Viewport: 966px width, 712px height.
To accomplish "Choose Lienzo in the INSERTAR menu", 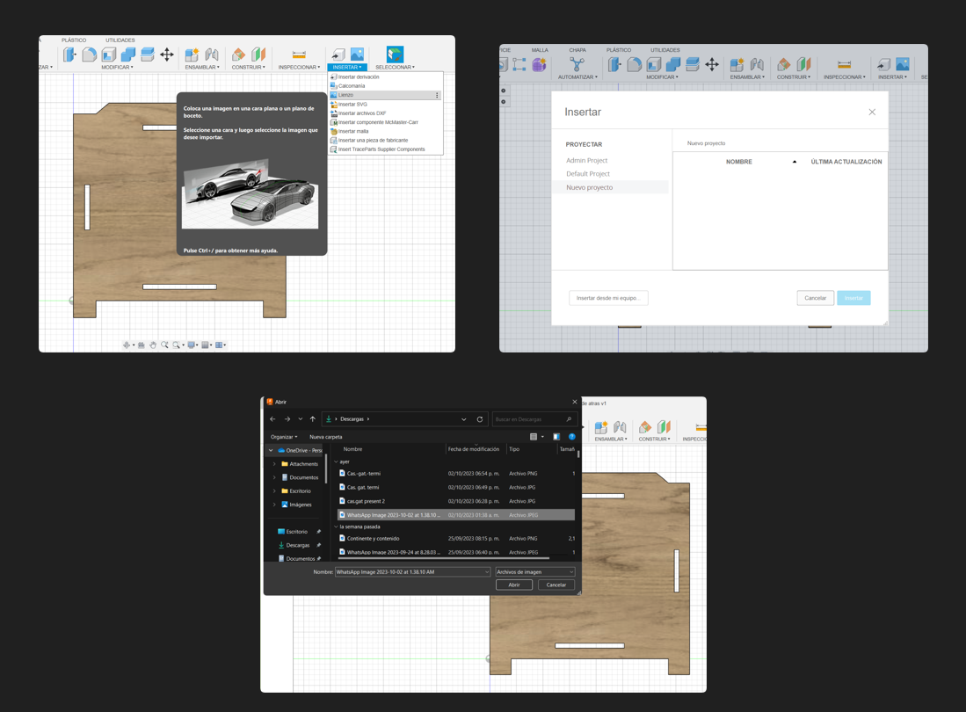I will click(385, 95).
